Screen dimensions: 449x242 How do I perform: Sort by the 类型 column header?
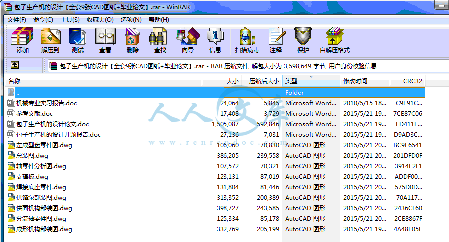(311, 81)
